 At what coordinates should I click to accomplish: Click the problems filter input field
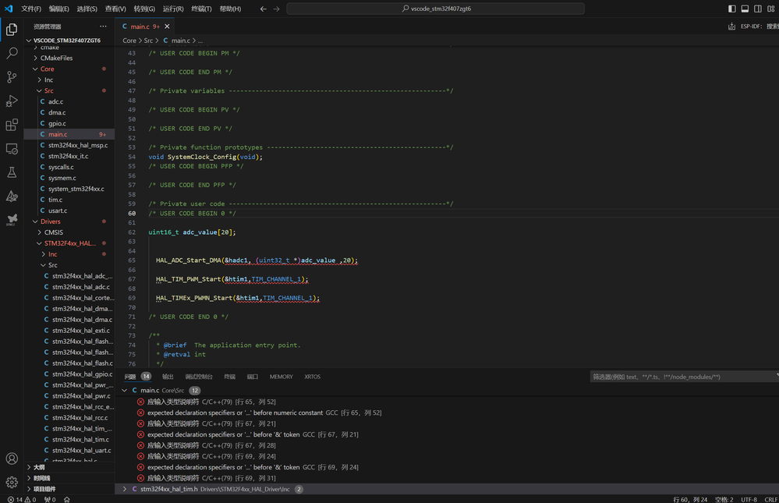point(678,377)
